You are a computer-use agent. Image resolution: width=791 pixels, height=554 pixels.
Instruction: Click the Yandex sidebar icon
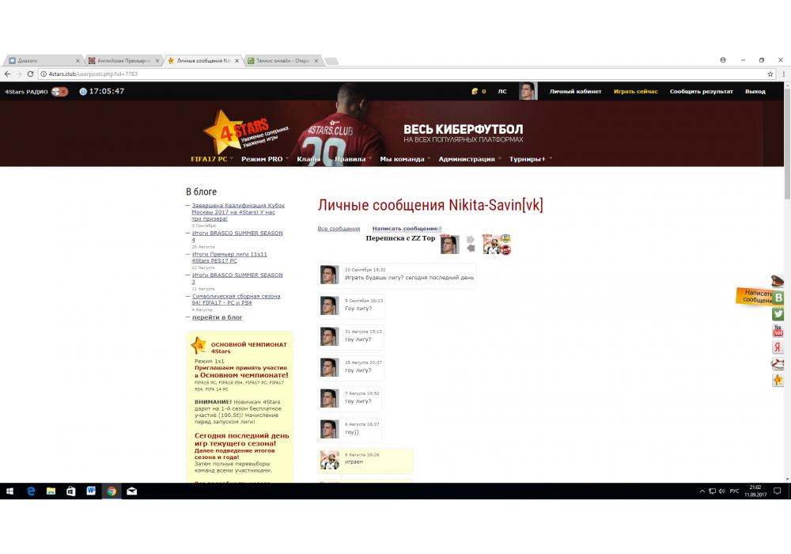778,347
